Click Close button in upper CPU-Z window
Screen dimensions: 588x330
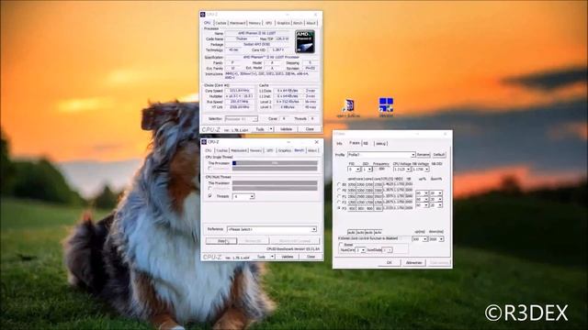pos(310,129)
